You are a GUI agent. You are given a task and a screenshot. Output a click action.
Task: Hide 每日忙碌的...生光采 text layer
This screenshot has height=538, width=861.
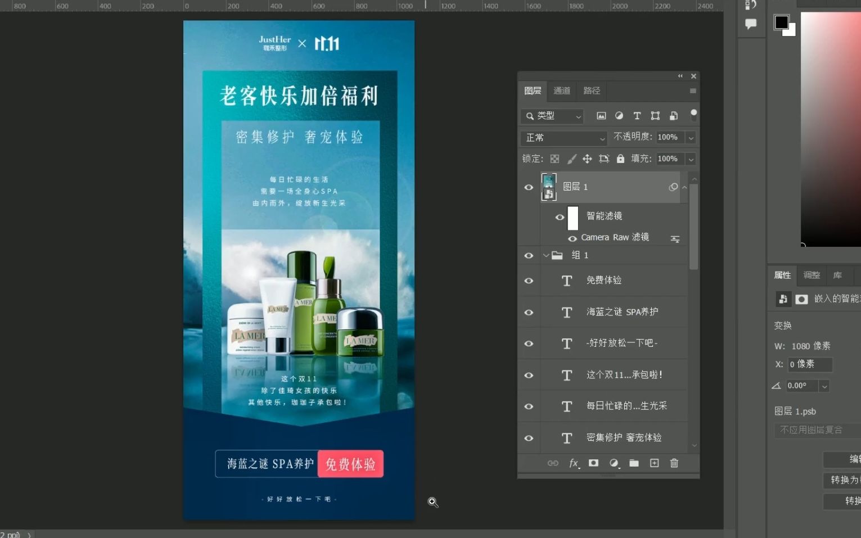pos(529,406)
